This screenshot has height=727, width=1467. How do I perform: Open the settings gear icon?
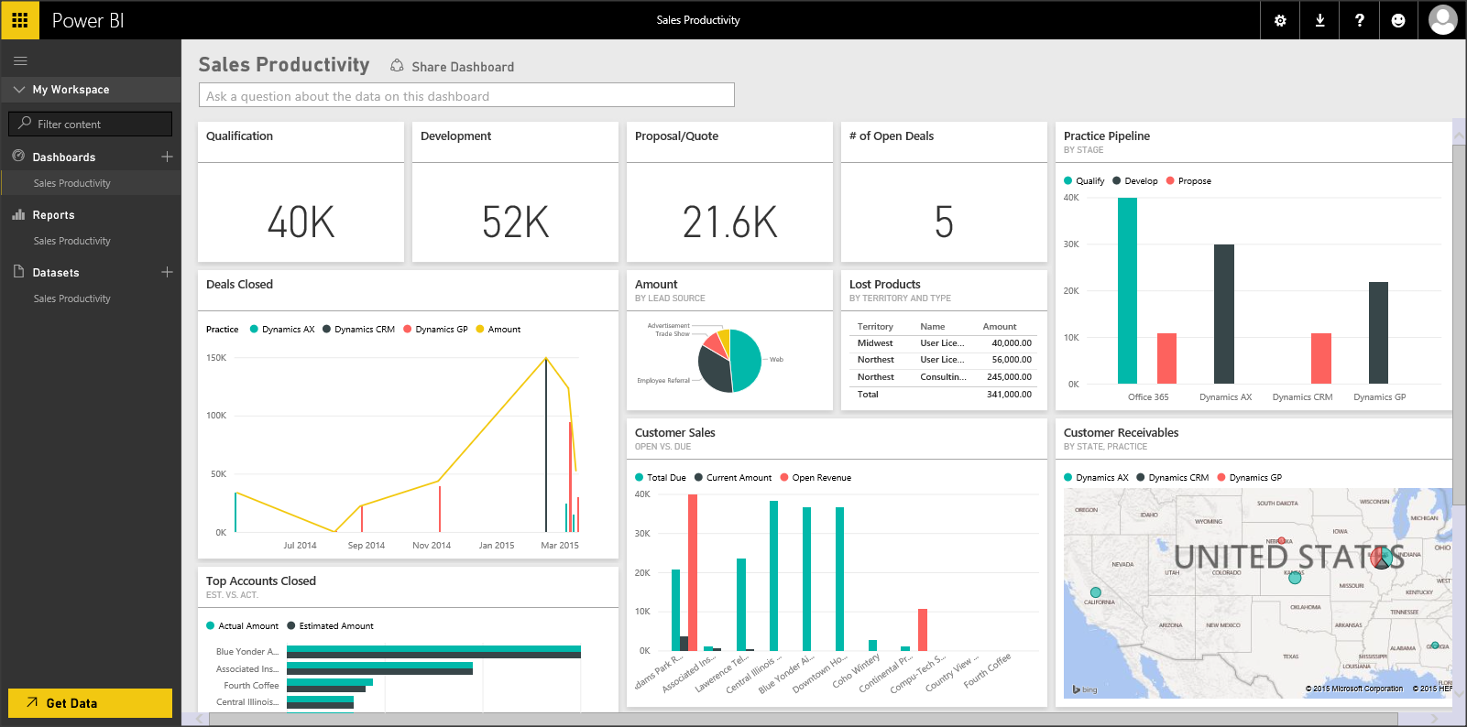tap(1280, 20)
